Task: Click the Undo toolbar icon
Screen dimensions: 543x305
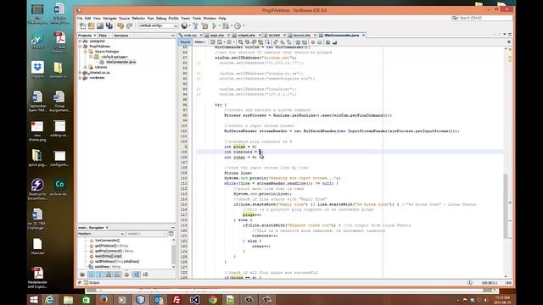Action: pos(120,26)
